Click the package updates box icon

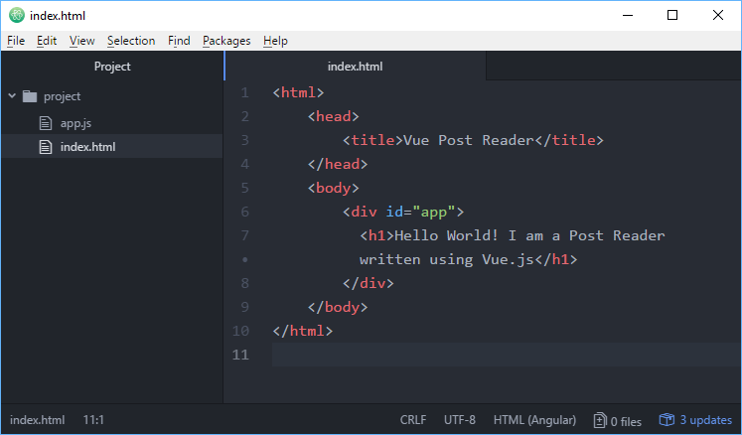(667, 420)
